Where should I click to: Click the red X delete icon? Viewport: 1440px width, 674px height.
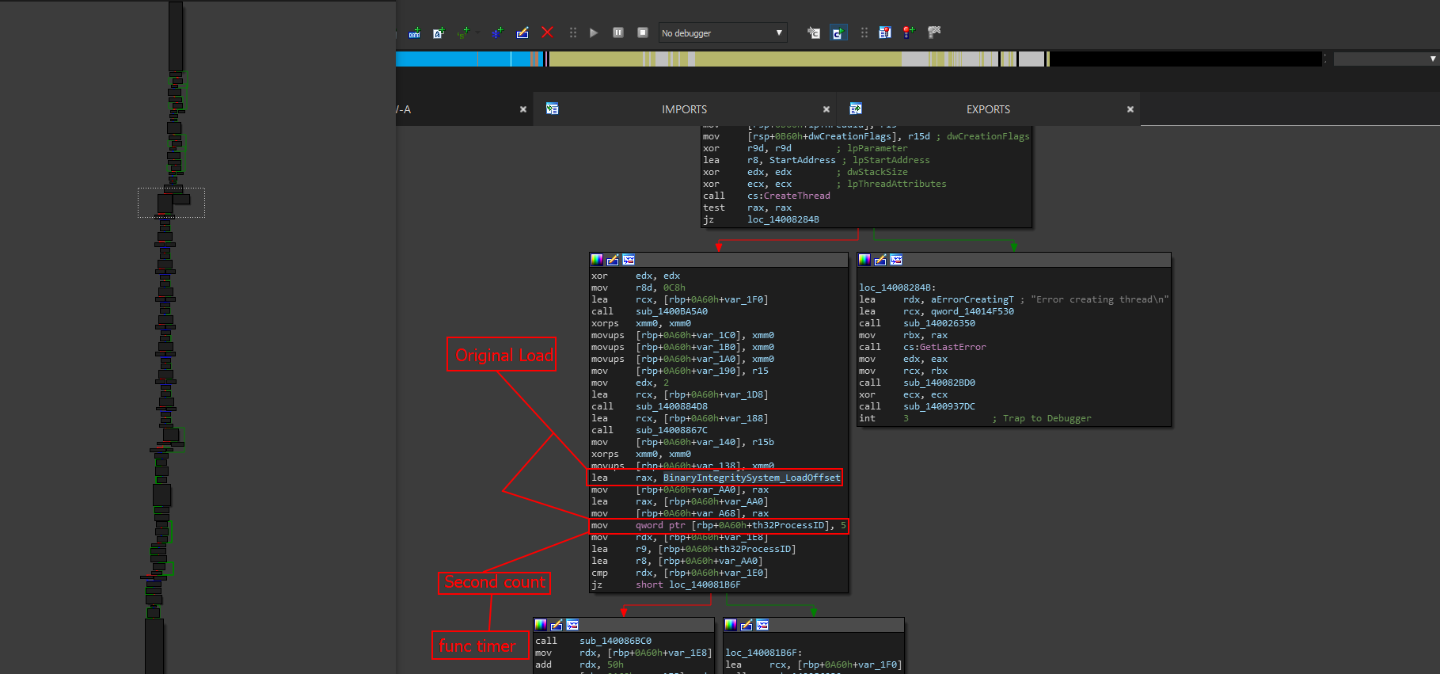(547, 32)
